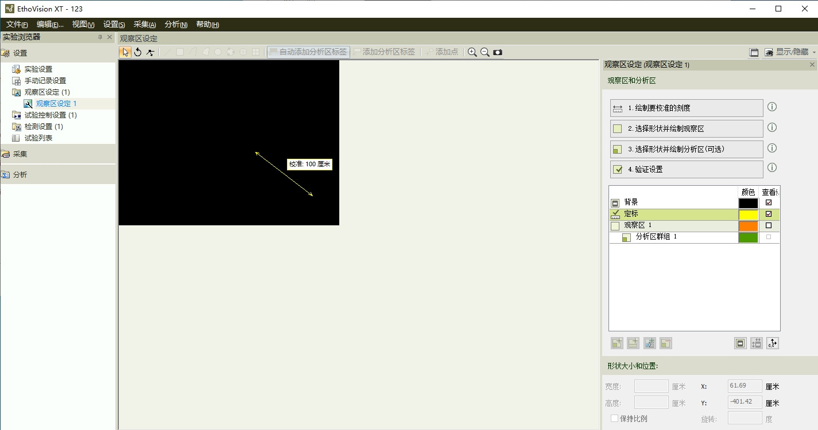
Task: Click the yellow 定标 color swatch
Action: coord(749,214)
